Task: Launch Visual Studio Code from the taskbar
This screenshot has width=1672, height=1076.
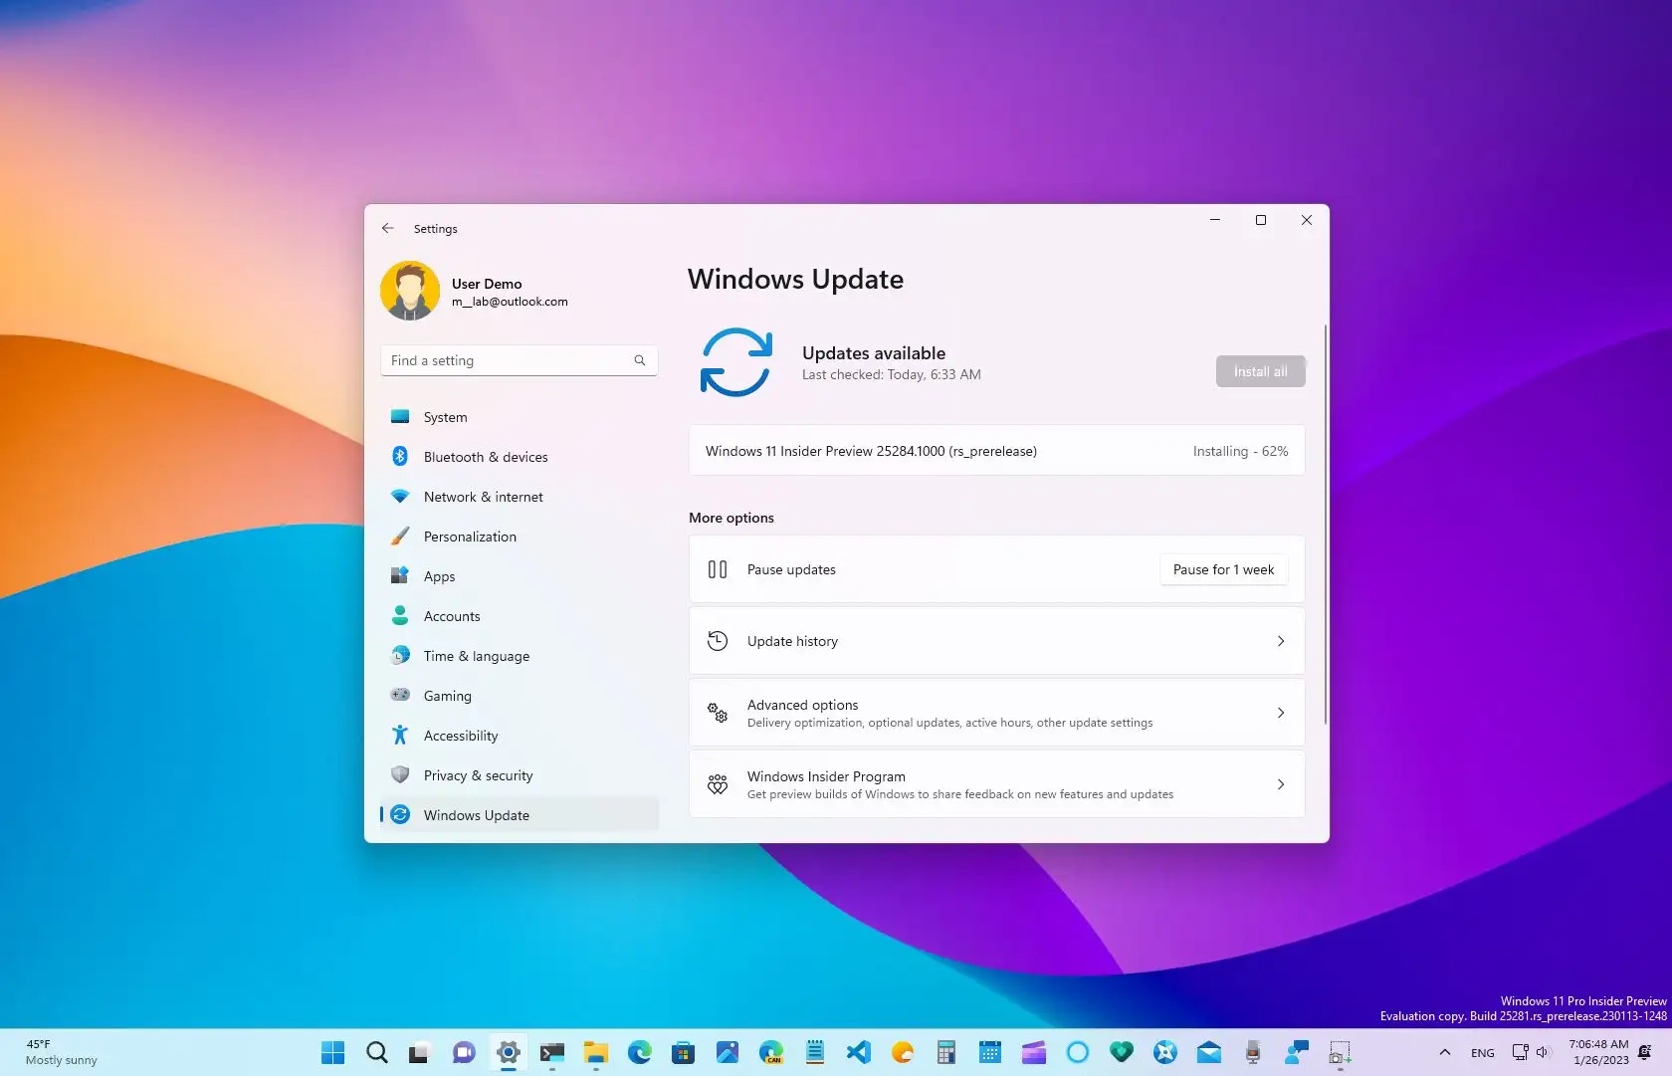Action: 859,1052
